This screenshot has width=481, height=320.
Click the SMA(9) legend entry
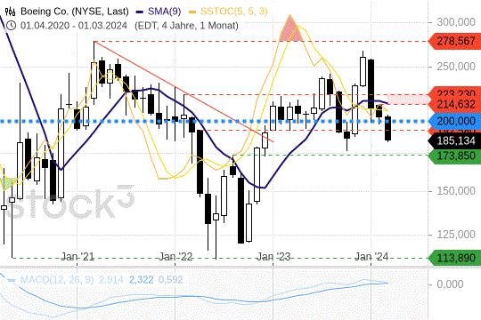(x=159, y=12)
